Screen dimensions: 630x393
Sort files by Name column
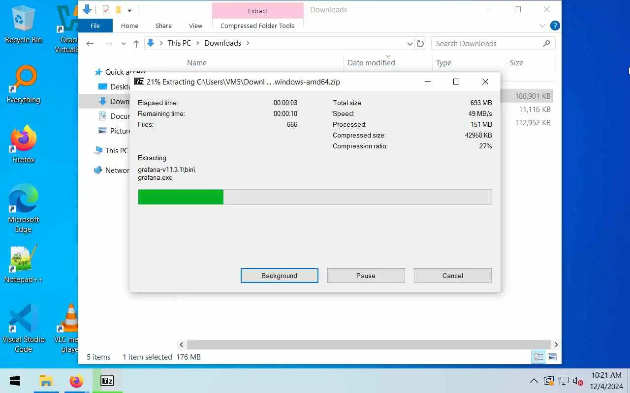pos(197,62)
